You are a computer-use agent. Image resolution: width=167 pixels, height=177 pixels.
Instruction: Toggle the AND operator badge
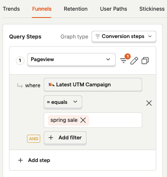coord(33,139)
